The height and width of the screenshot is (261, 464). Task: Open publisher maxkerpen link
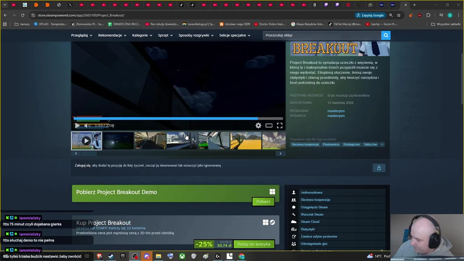pos(336,116)
